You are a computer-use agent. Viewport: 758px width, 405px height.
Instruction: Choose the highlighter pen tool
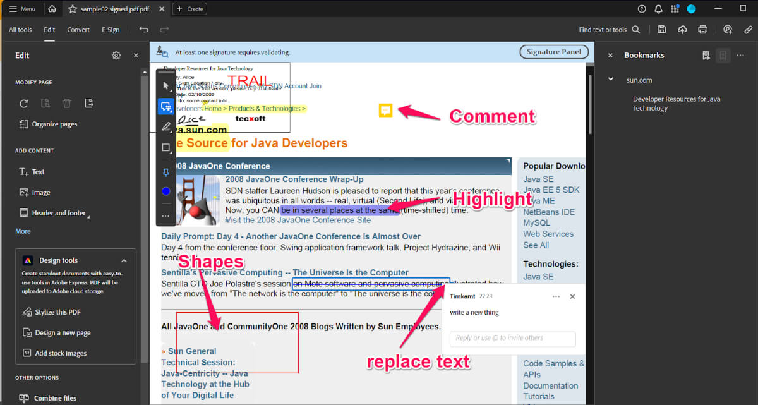coord(166,127)
